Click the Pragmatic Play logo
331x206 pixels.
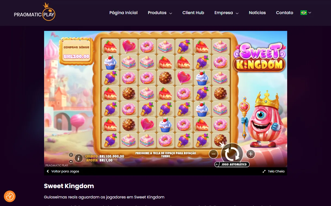point(35,12)
